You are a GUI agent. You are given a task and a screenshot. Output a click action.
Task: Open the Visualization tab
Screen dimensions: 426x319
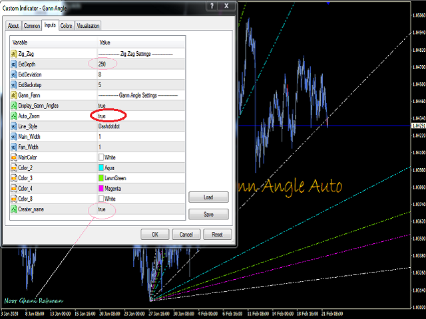click(88, 26)
